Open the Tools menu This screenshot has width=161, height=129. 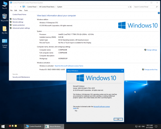[26, 10]
